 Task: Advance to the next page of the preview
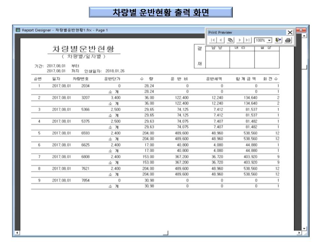239,40
